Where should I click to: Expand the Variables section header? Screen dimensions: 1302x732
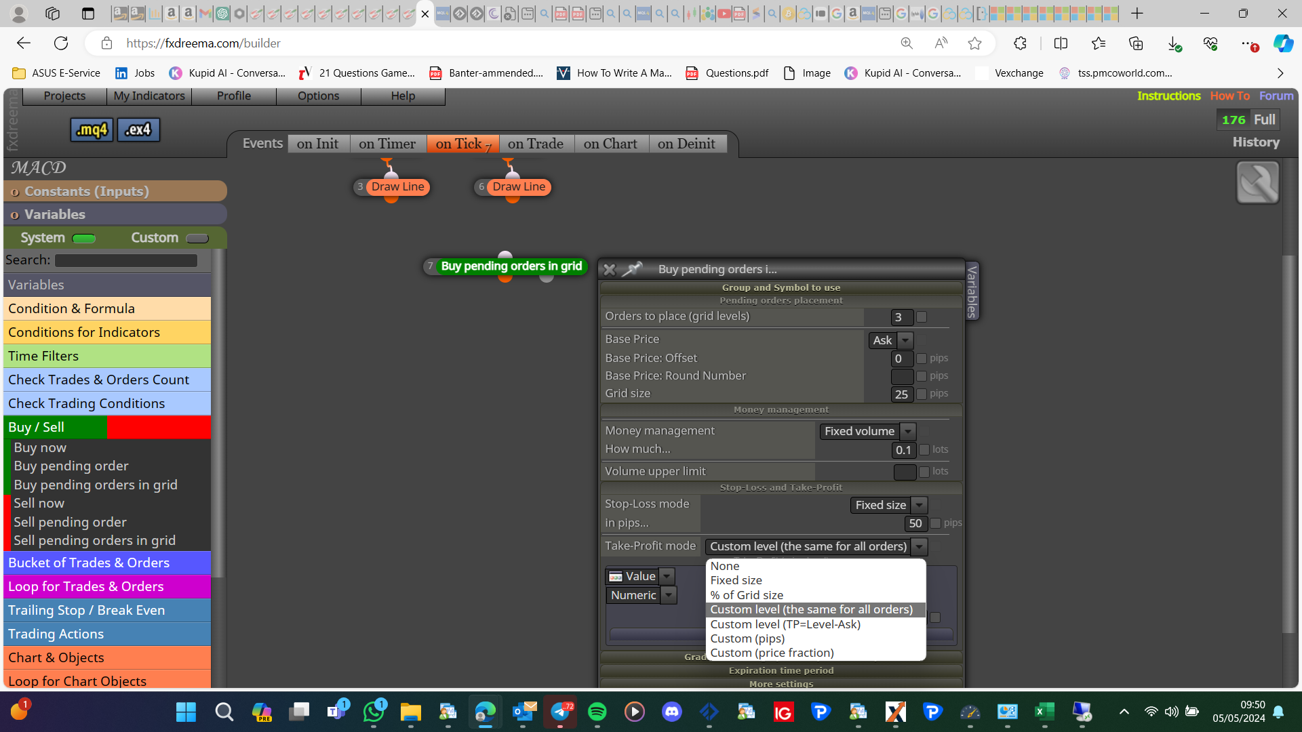(115, 214)
